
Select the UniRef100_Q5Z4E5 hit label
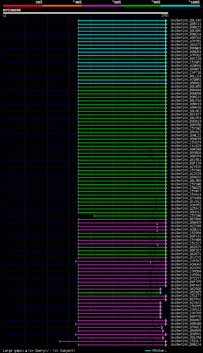pos(186,292)
